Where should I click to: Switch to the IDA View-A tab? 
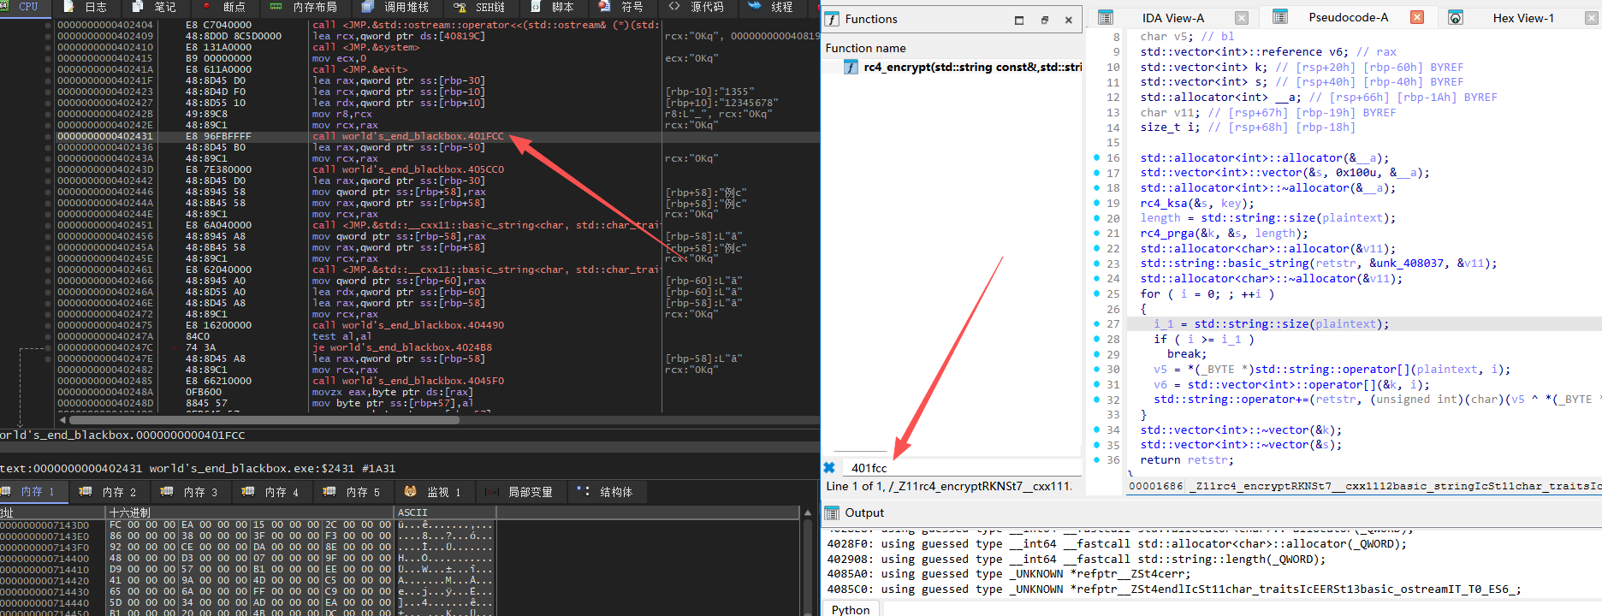point(1172,18)
